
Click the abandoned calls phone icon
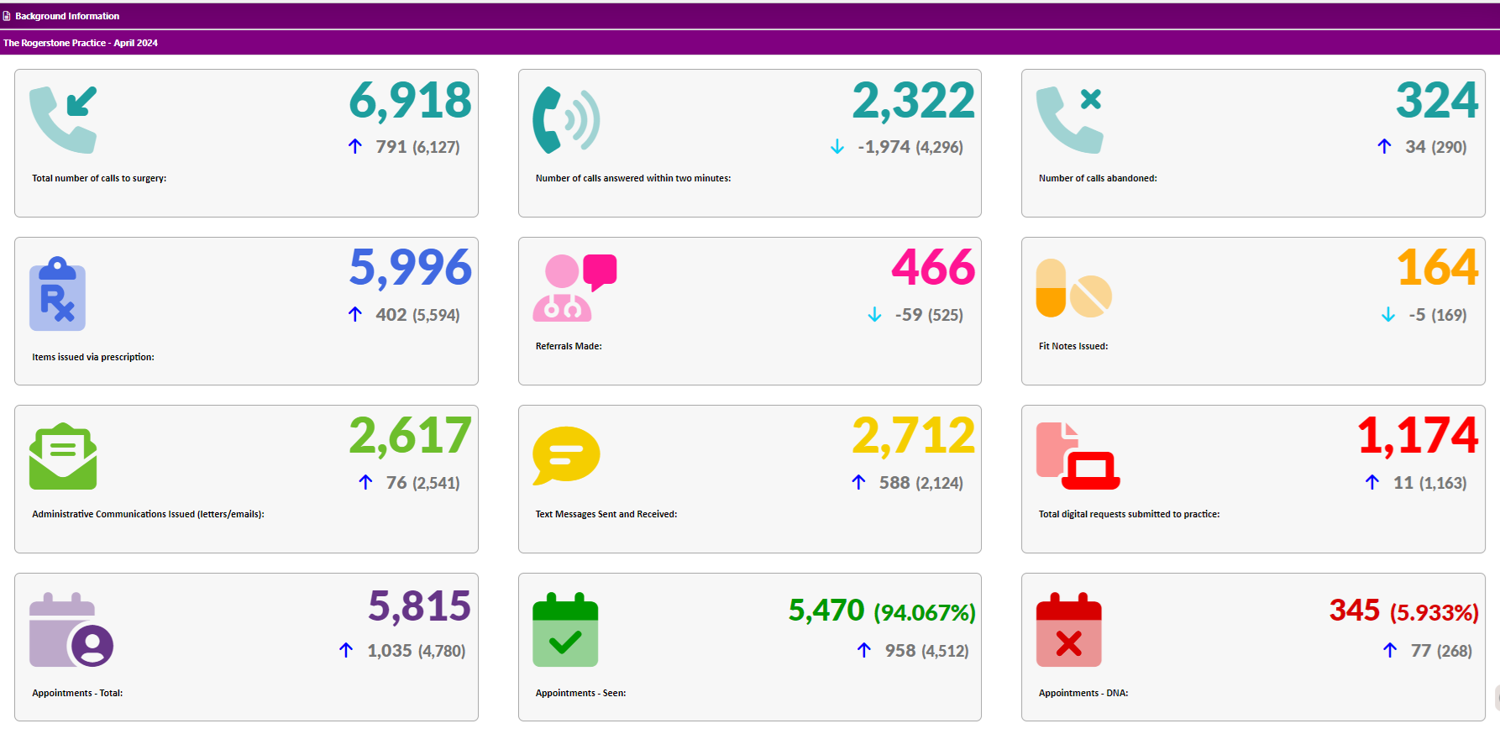point(1069,119)
